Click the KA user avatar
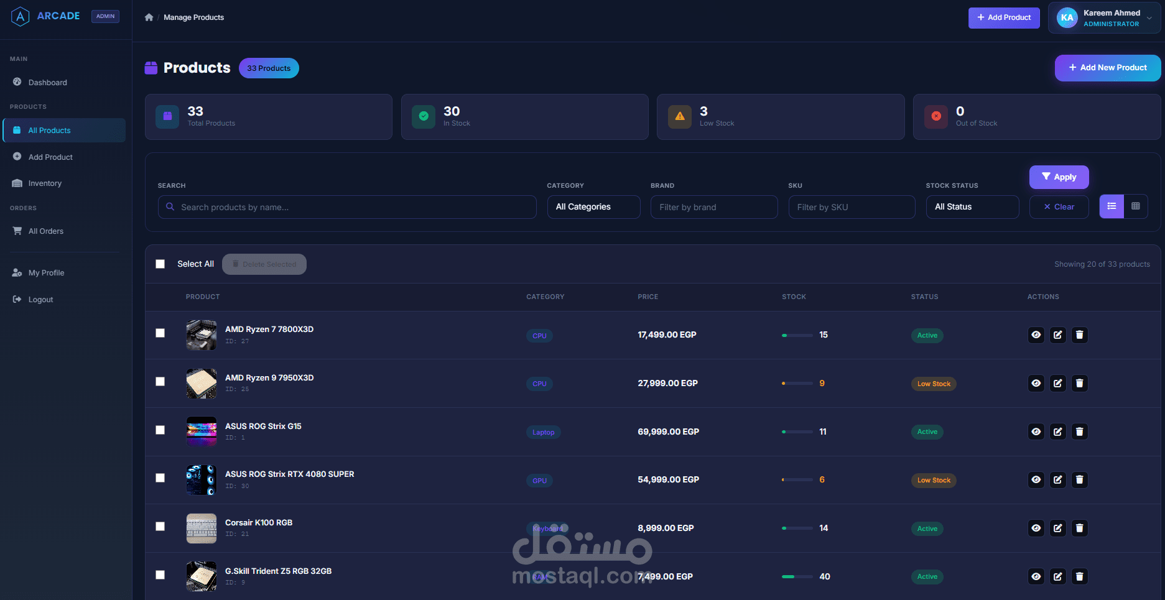This screenshot has width=1165, height=600. click(1067, 18)
